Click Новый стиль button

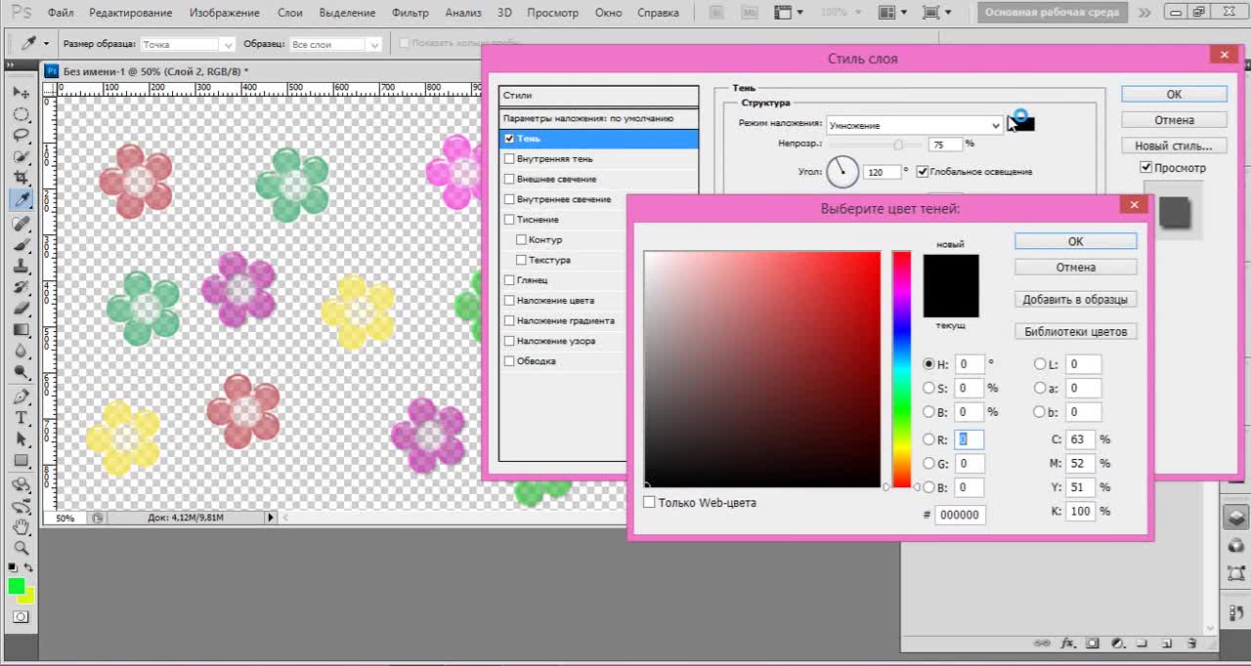pyautogui.click(x=1174, y=146)
